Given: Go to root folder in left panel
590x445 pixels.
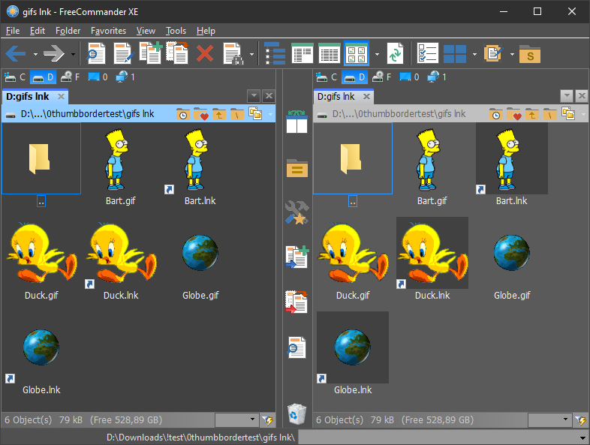Looking at the screenshot, I should 236,114.
